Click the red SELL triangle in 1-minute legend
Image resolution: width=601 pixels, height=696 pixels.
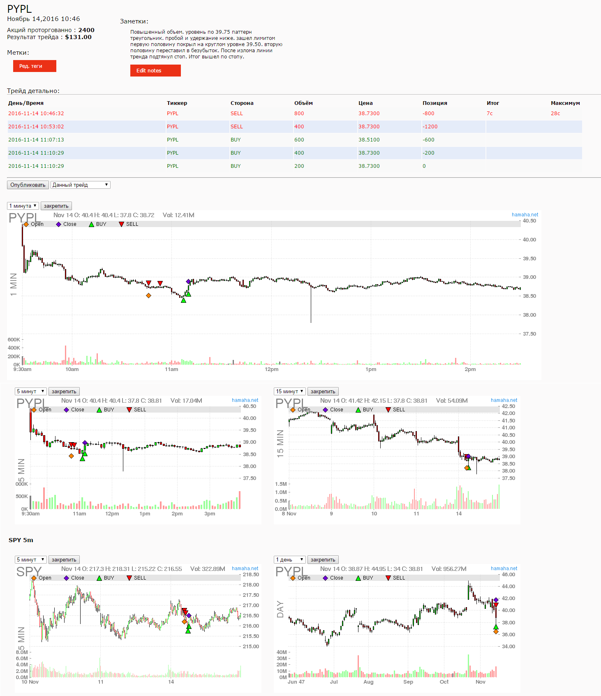pos(121,224)
